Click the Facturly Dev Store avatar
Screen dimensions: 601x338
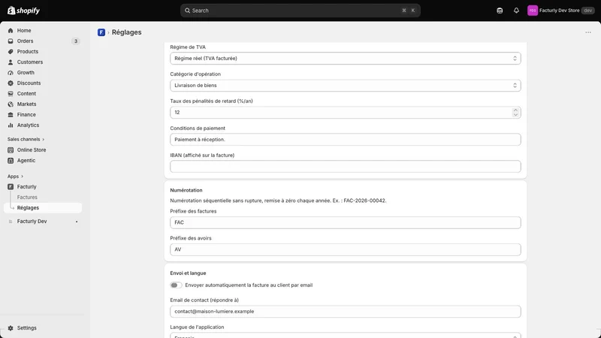[x=533, y=11]
